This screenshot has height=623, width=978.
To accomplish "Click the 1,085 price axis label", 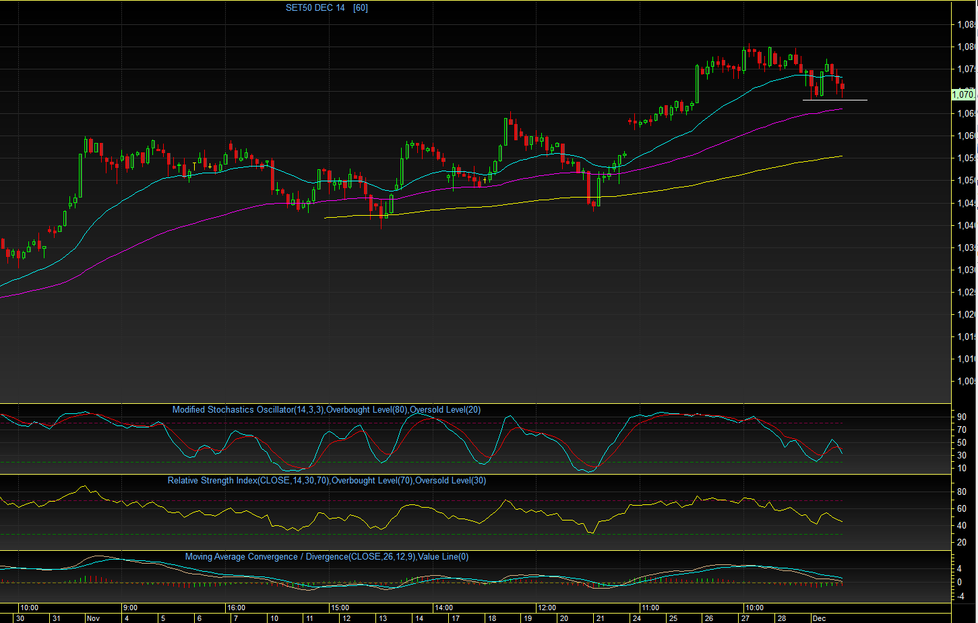I will tap(966, 25).
